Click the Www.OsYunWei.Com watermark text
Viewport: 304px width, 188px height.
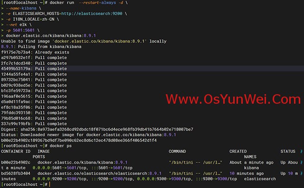click(x=233, y=99)
